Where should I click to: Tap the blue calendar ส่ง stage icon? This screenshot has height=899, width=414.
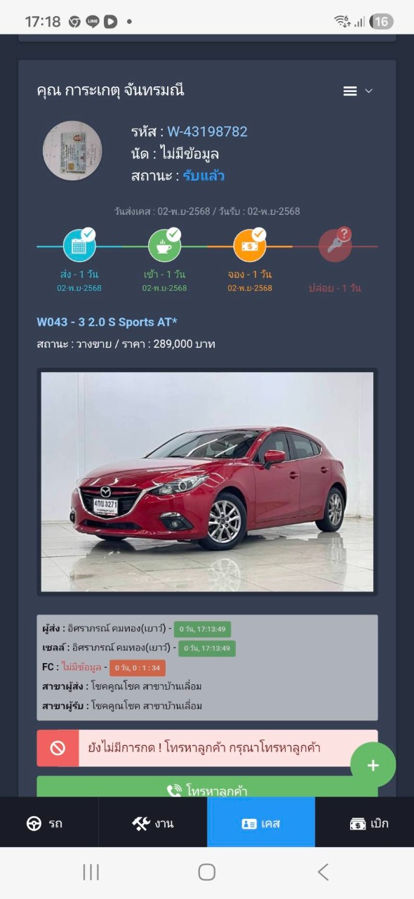[79, 246]
